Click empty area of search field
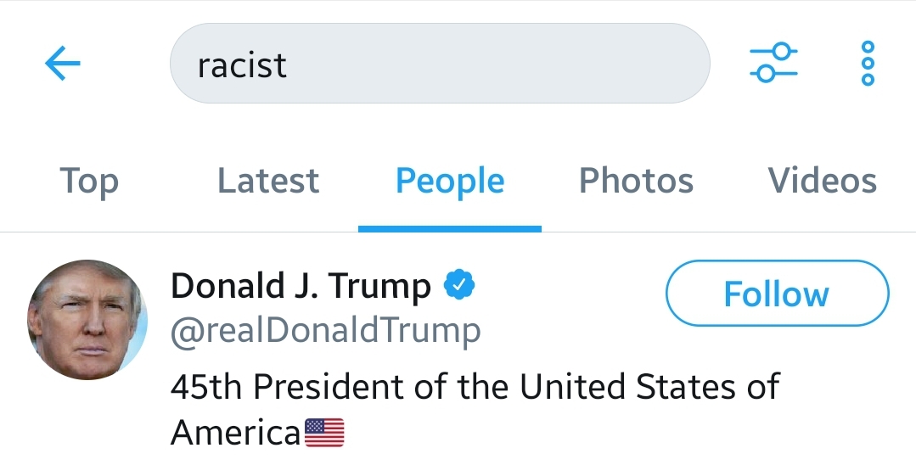 509,64
